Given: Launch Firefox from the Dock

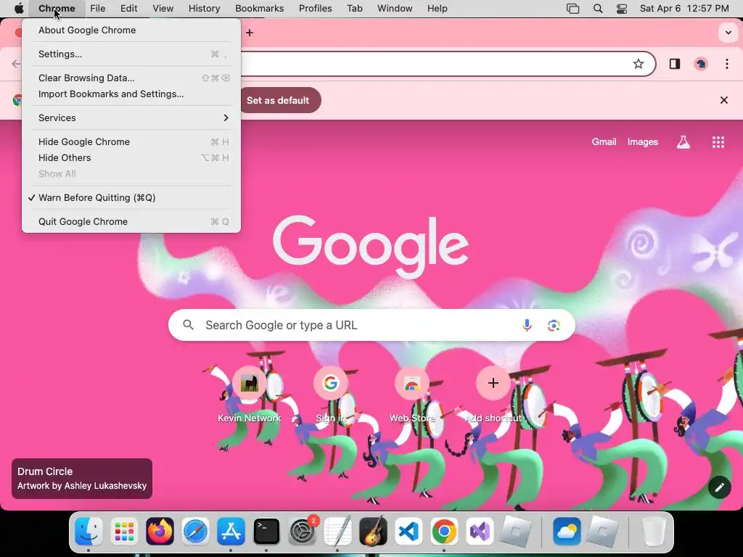Looking at the screenshot, I should tap(160, 531).
